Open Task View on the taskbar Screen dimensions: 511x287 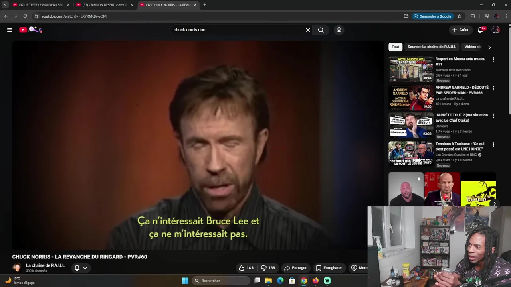click(257, 281)
